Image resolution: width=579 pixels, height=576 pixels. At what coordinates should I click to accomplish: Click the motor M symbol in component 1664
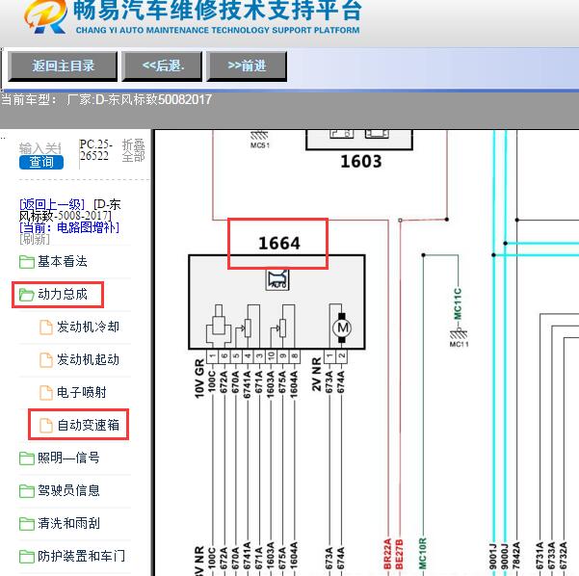pos(342,327)
